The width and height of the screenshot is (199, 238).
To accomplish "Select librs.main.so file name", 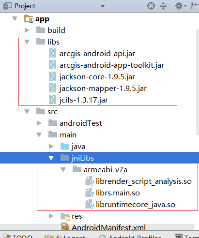I will point(118,193).
